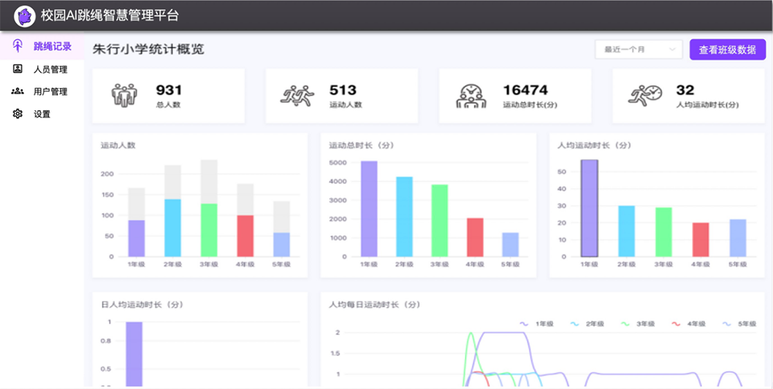The width and height of the screenshot is (773, 389).
Task: Click 2年级 bar in 运动总时长 chart
Action: click(x=404, y=217)
